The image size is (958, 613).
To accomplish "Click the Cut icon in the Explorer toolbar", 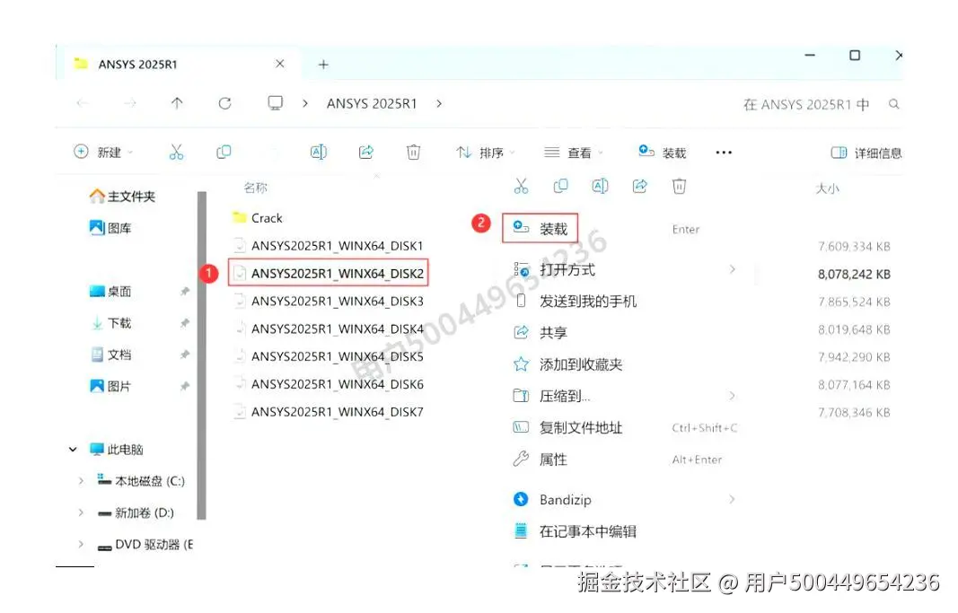I will tap(176, 152).
